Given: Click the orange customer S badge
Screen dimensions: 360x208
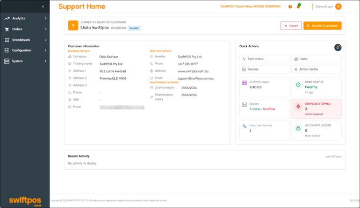Looking at the screenshot, I should [x=73, y=25].
